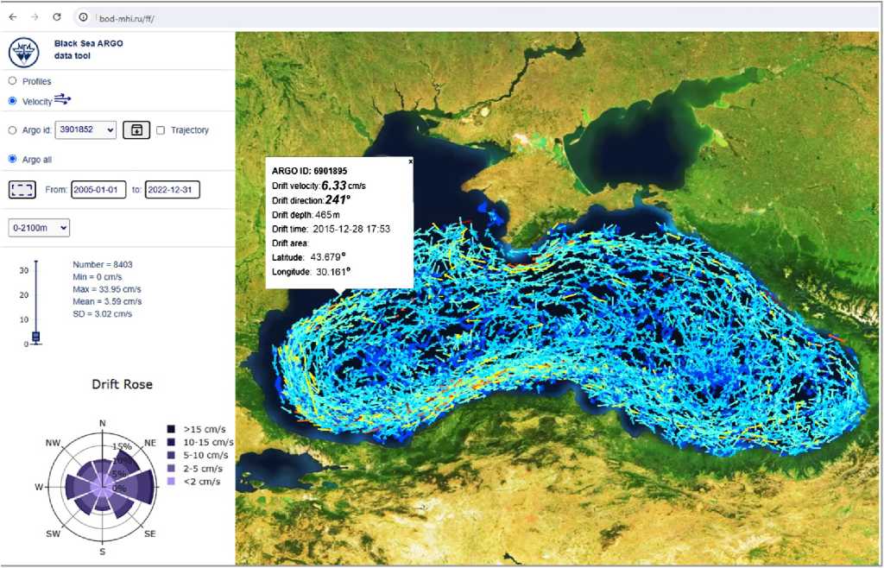The image size is (884, 568).
Task: Select the Argo all radio button
Action: point(12,159)
